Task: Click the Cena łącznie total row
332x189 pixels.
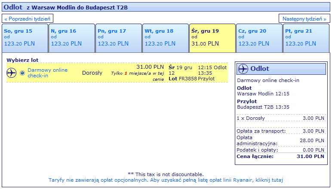Action: click(x=280, y=156)
